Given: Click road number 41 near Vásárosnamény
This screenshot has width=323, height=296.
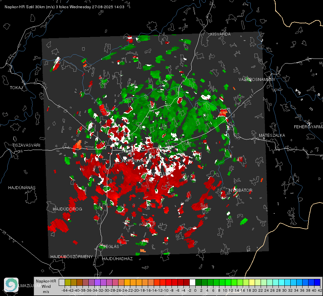Looking at the screenshot, I should point(251,96).
